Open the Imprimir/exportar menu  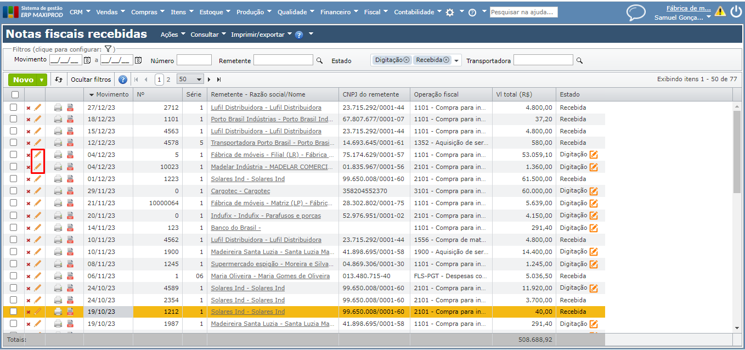point(262,35)
